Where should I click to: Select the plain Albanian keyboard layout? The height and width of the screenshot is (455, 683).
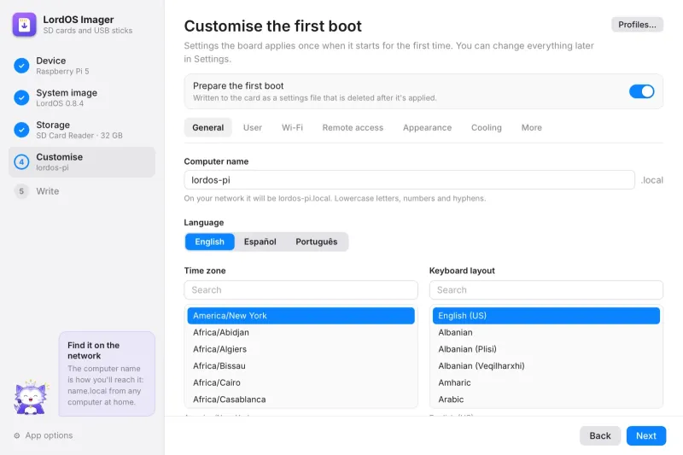(x=546, y=333)
